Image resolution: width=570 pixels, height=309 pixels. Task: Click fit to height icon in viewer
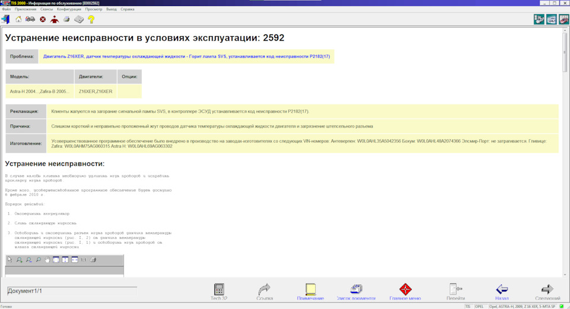pyautogui.click(x=65, y=260)
